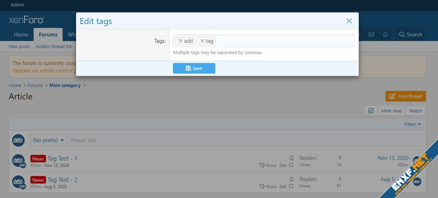Remove the 'add' tag using its x
Screen dimensions: 438x198
pyautogui.click(x=180, y=41)
